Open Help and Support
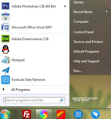111x119 pixels. click(x=87, y=61)
